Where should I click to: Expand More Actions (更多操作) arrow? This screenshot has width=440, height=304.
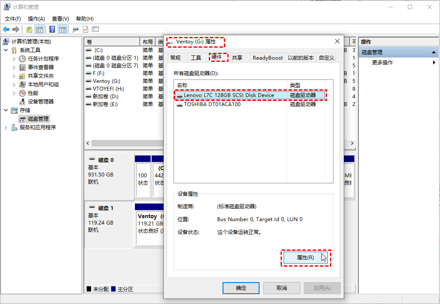(x=434, y=63)
